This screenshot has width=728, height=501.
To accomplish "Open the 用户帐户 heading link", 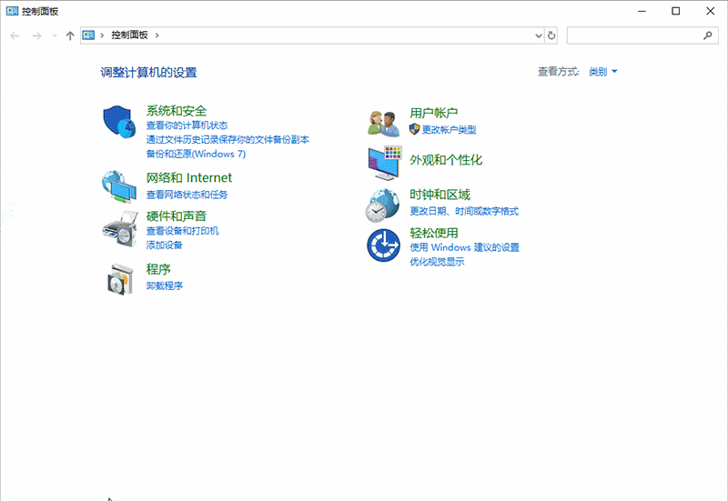I will tap(434, 113).
